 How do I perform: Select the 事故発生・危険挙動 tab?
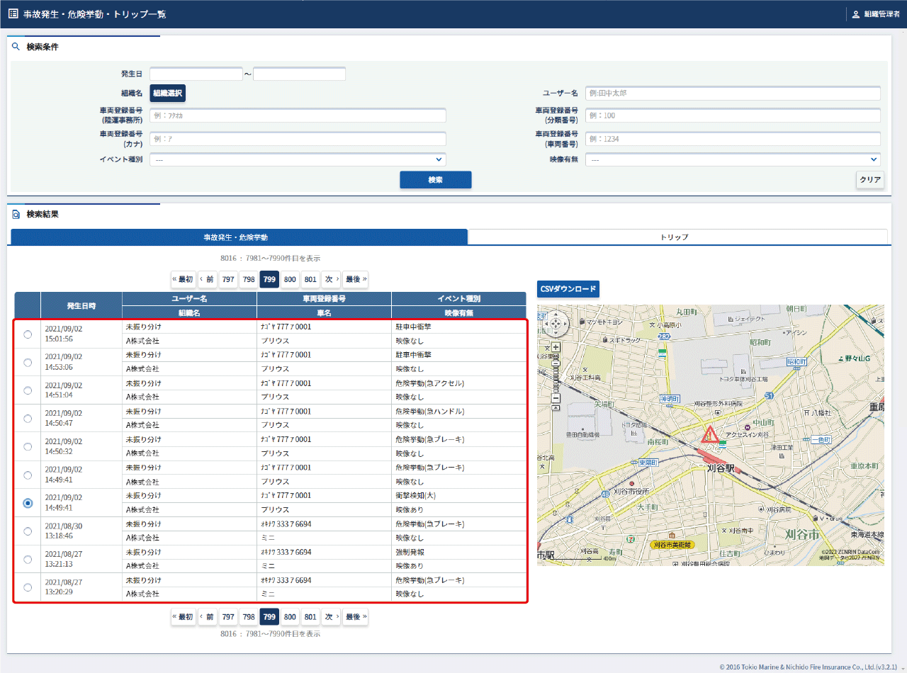239,237
